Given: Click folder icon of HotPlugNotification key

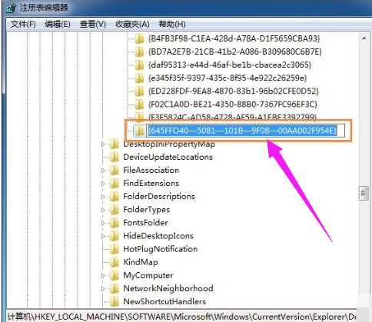Looking at the screenshot, I should tap(114, 249).
